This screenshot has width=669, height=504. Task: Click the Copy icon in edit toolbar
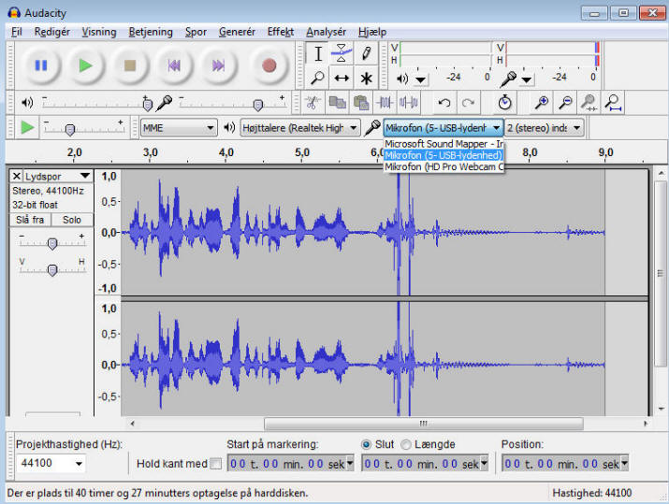[338, 103]
